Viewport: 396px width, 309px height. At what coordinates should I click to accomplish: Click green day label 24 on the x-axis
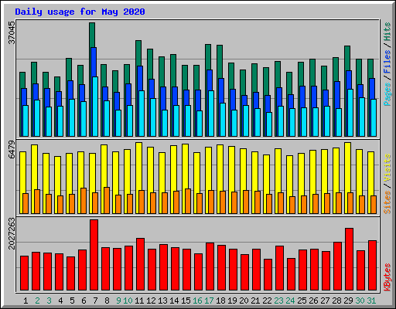point(290,301)
